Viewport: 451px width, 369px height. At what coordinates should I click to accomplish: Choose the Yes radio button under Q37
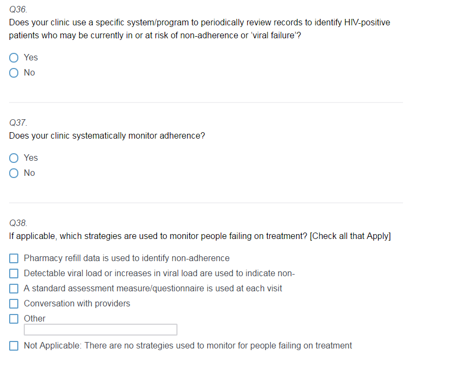click(14, 158)
